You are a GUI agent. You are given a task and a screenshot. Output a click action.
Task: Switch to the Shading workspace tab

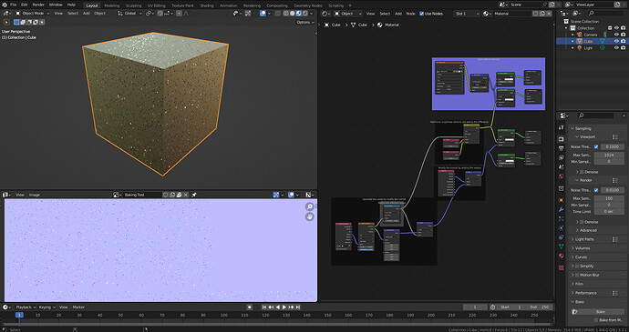[x=207, y=5]
